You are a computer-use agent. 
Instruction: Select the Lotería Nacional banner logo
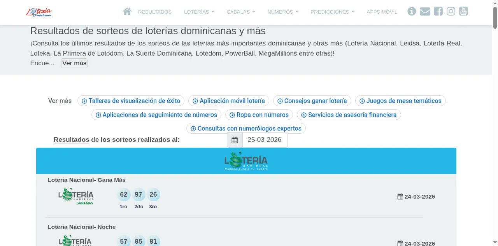246,161
